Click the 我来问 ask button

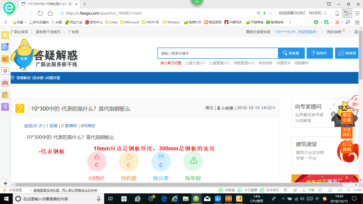point(320,53)
